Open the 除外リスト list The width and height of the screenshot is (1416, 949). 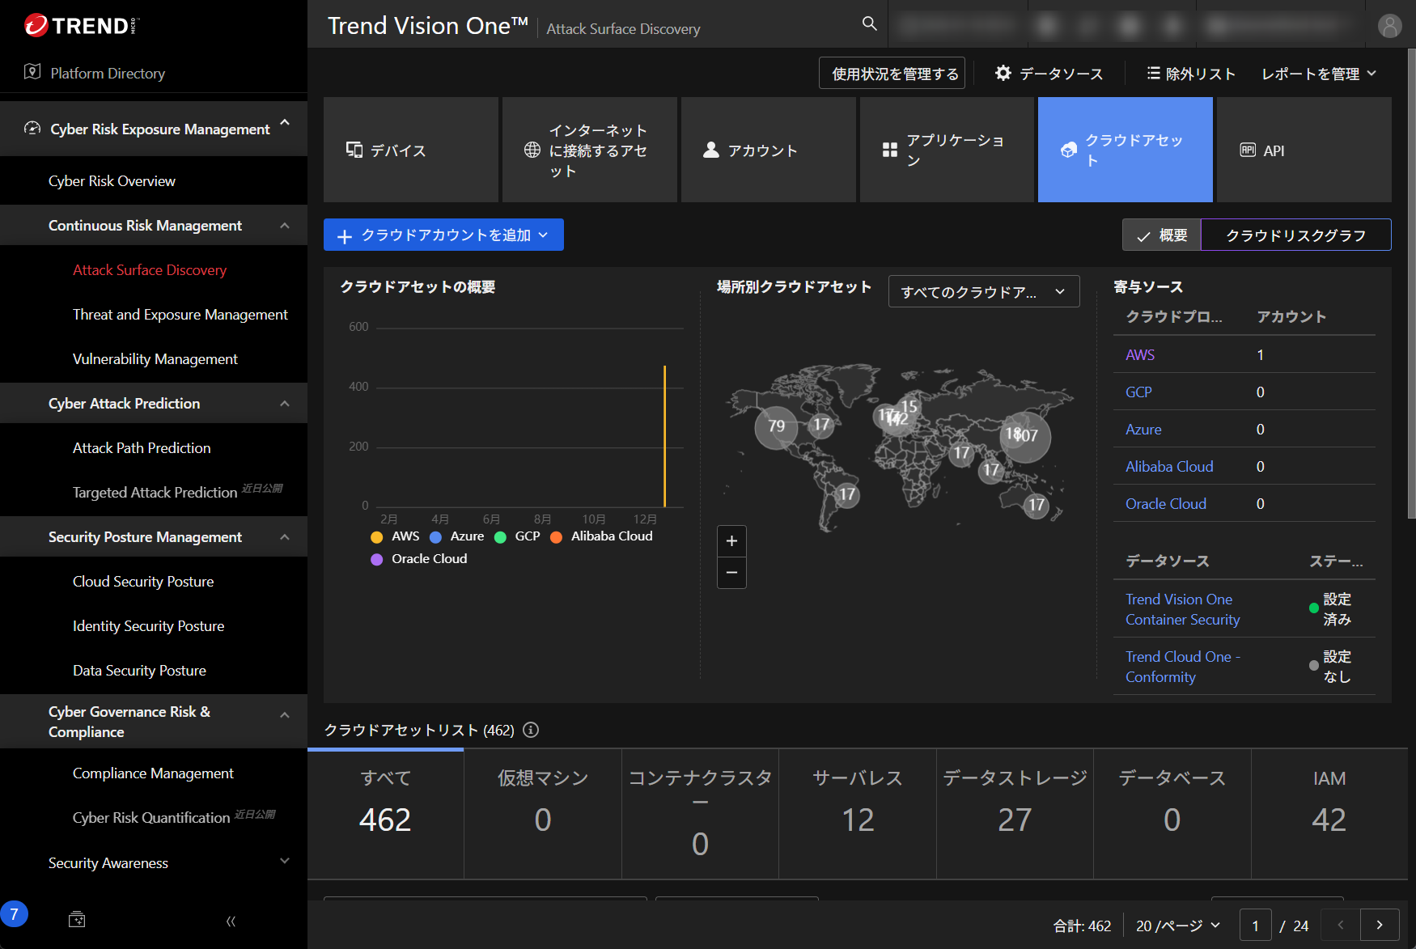1191,74
